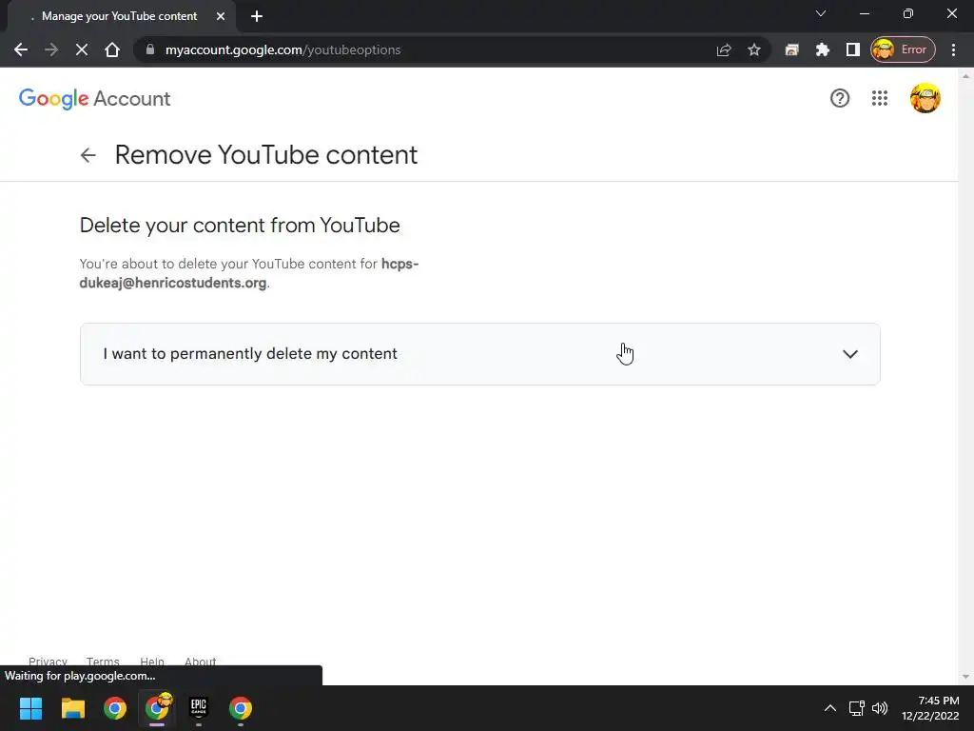
Task: Open the Google apps grid icon
Action: [880, 98]
